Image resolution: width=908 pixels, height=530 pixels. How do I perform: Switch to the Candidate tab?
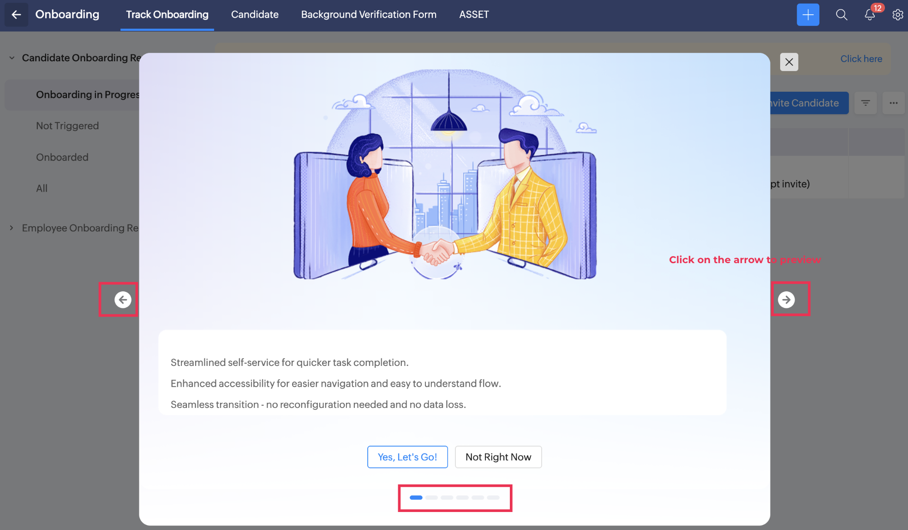255,15
